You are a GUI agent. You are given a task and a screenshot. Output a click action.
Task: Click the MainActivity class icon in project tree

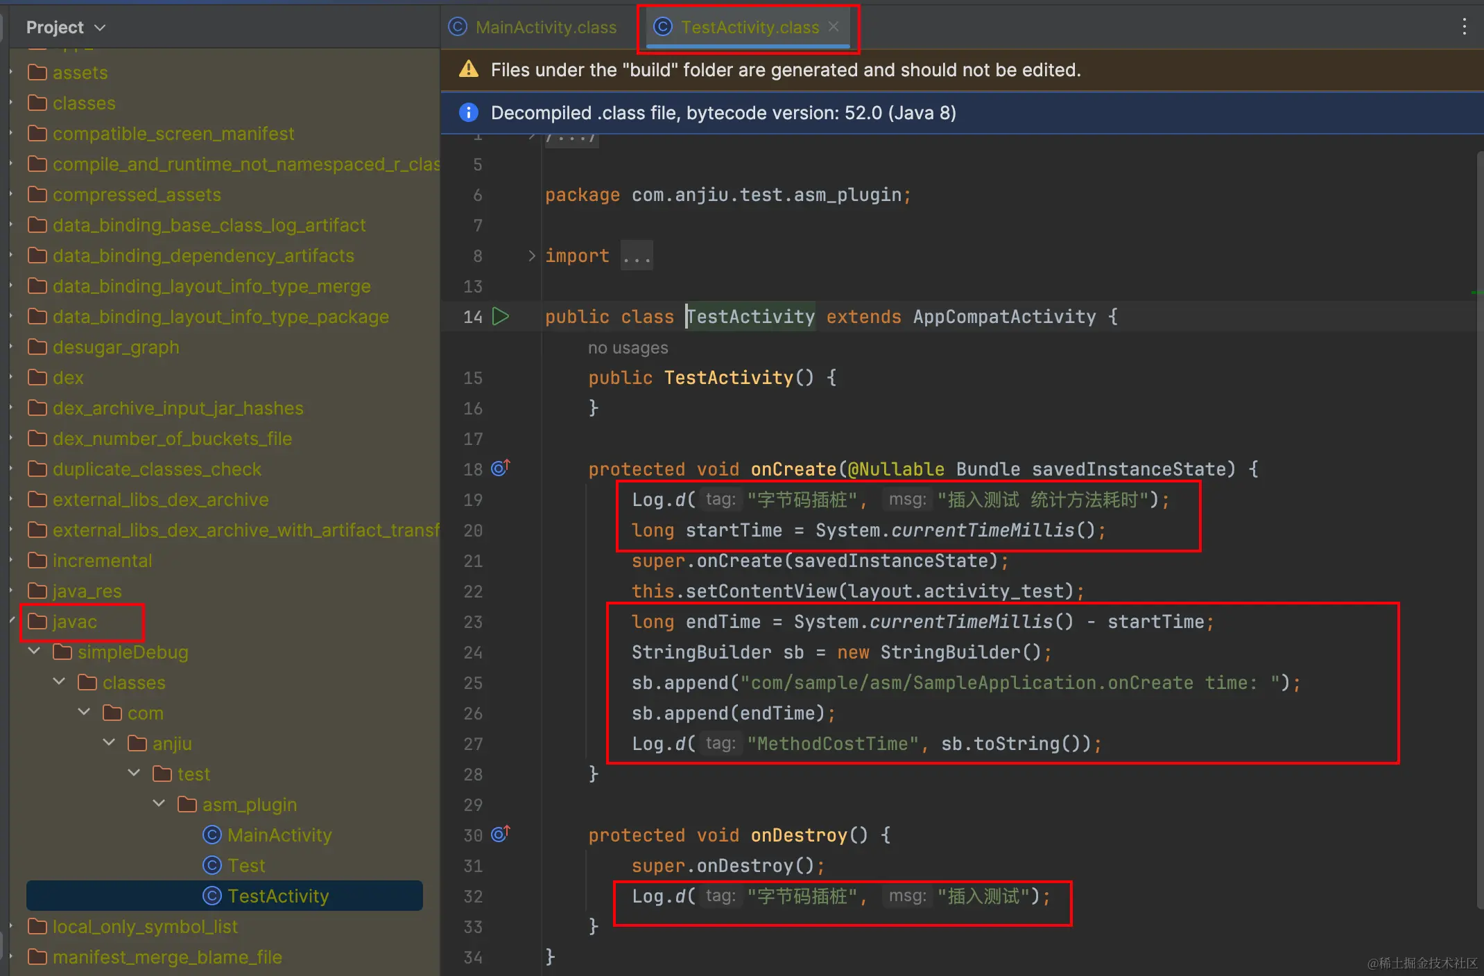click(212, 835)
